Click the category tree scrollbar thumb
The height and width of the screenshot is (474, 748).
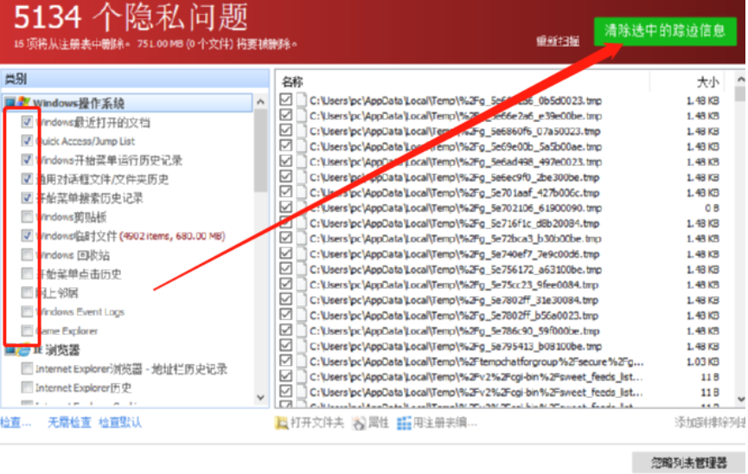point(260,151)
